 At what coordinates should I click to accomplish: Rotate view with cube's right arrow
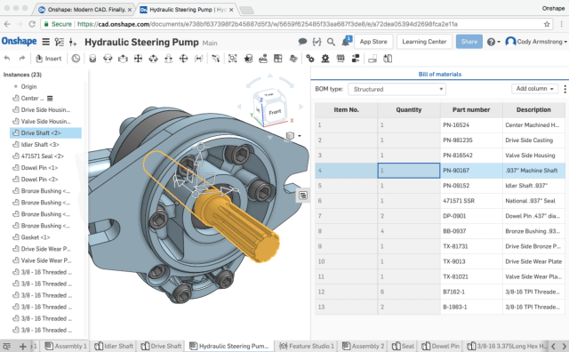pos(301,107)
